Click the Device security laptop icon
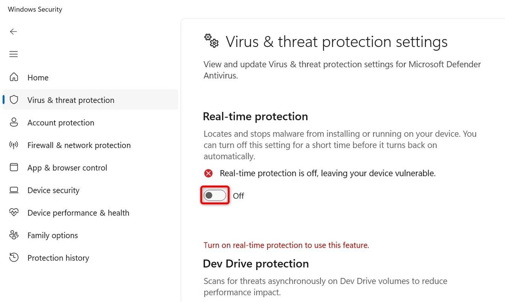The width and height of the screenshot is (505, 302). pyautogui.click(x=14, y=190)
